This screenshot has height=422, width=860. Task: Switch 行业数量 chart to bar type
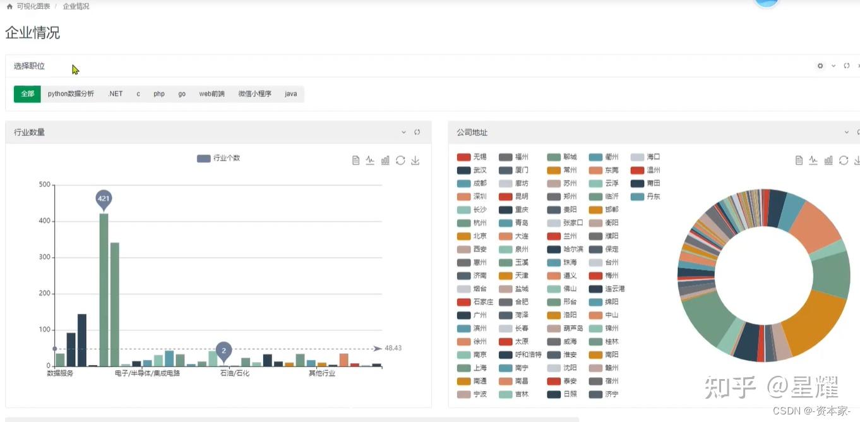(385, 160)
